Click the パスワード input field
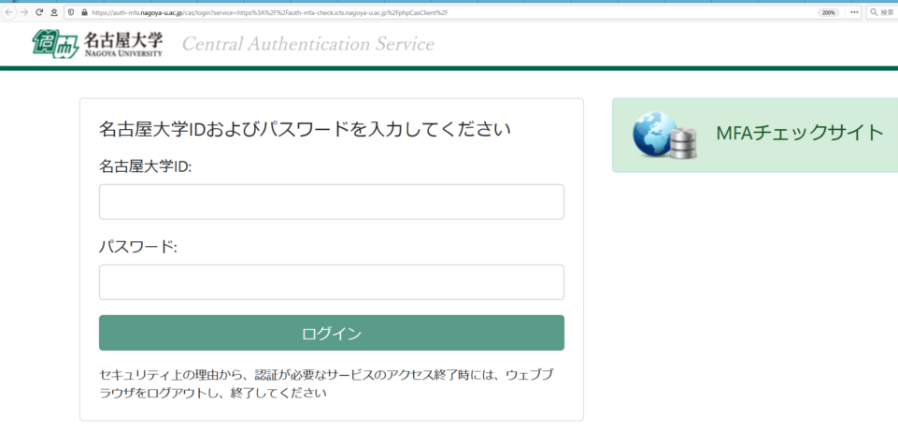The height and width of the screenshot is (432, 898). pos(332,281)
